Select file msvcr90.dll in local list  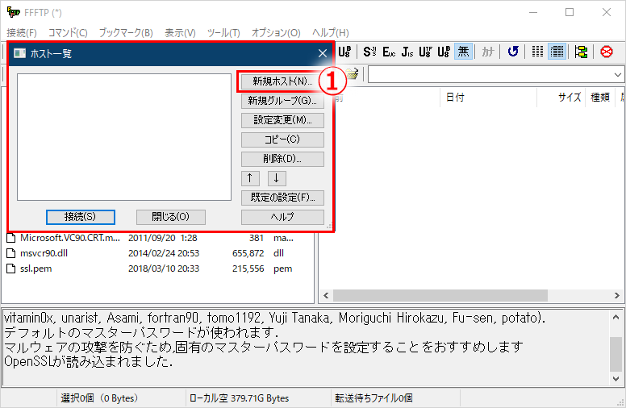(x=44, y=253)
